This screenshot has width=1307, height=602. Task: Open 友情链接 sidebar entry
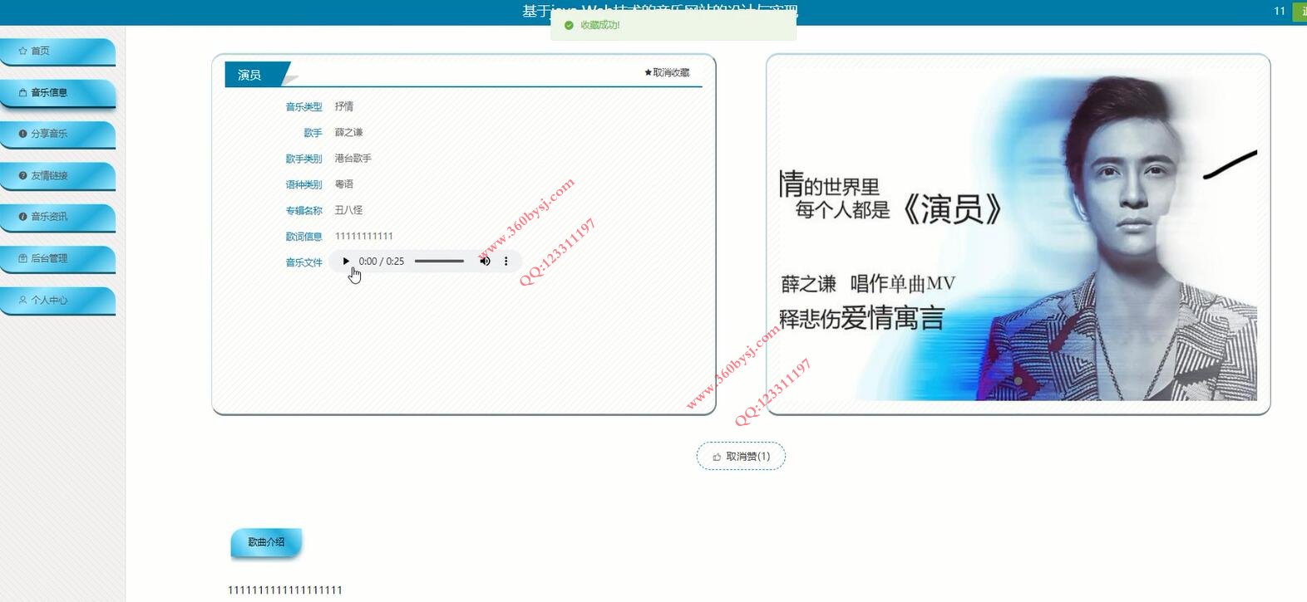57,176
